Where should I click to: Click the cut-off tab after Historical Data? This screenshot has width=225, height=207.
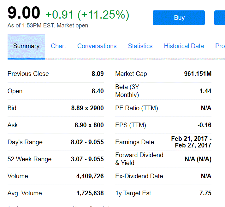click(x=220, y=46)
